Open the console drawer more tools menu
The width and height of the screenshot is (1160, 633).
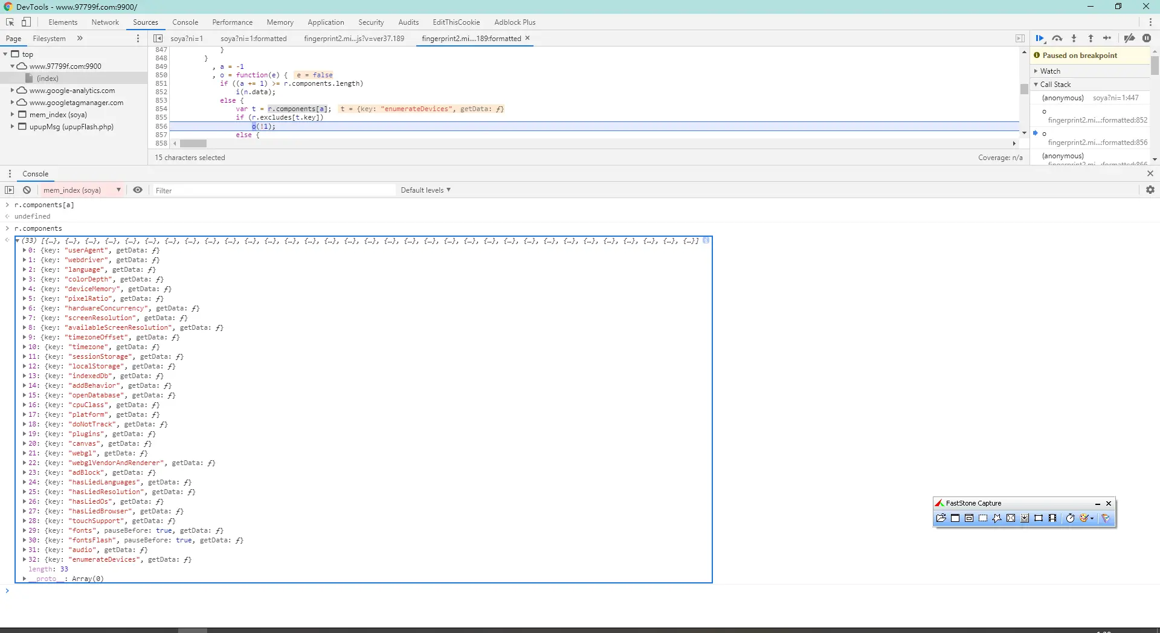10,173
